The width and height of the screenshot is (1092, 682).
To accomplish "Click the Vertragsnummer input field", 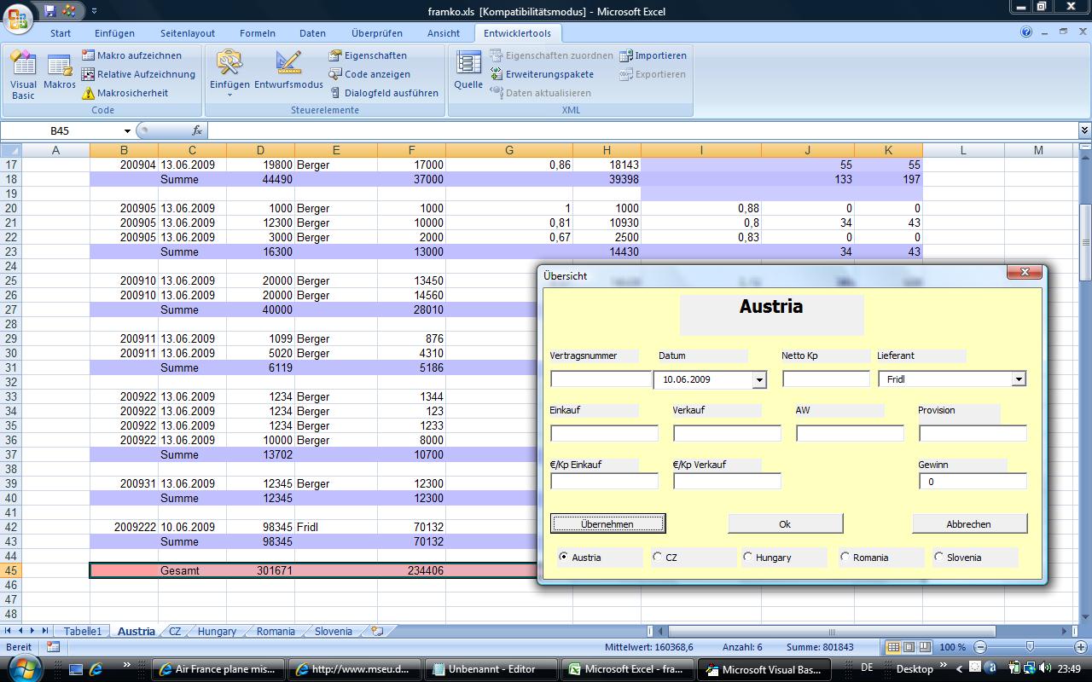I will pyautogui.click(x=601, y=379).
